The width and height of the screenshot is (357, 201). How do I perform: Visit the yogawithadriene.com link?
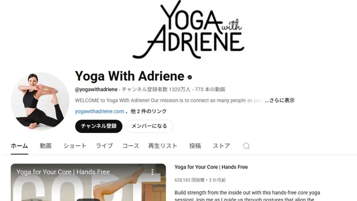[100, 111]
